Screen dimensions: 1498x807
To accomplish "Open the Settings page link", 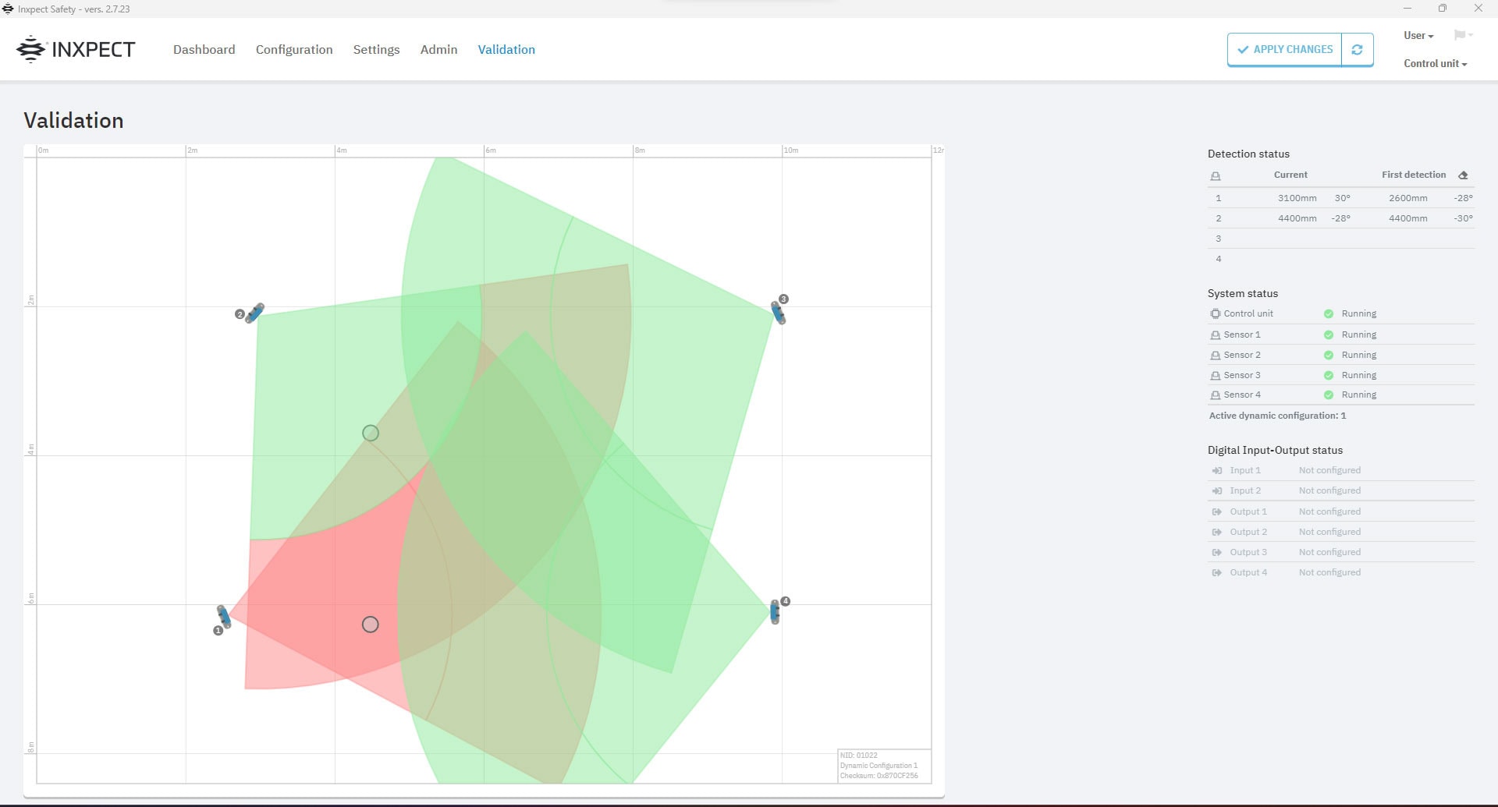I will click(x=376, y=50).
